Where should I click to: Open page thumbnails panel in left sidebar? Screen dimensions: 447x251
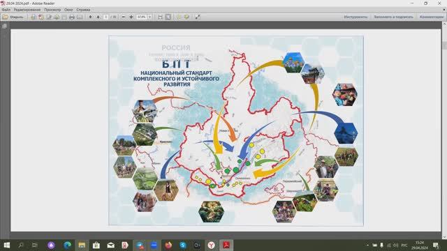pos(5,26)
